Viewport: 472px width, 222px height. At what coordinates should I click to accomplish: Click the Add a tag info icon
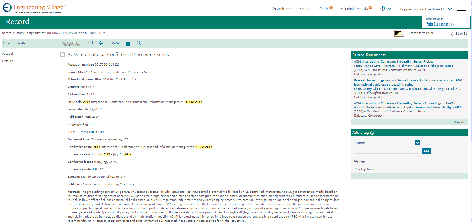(372, 133)
